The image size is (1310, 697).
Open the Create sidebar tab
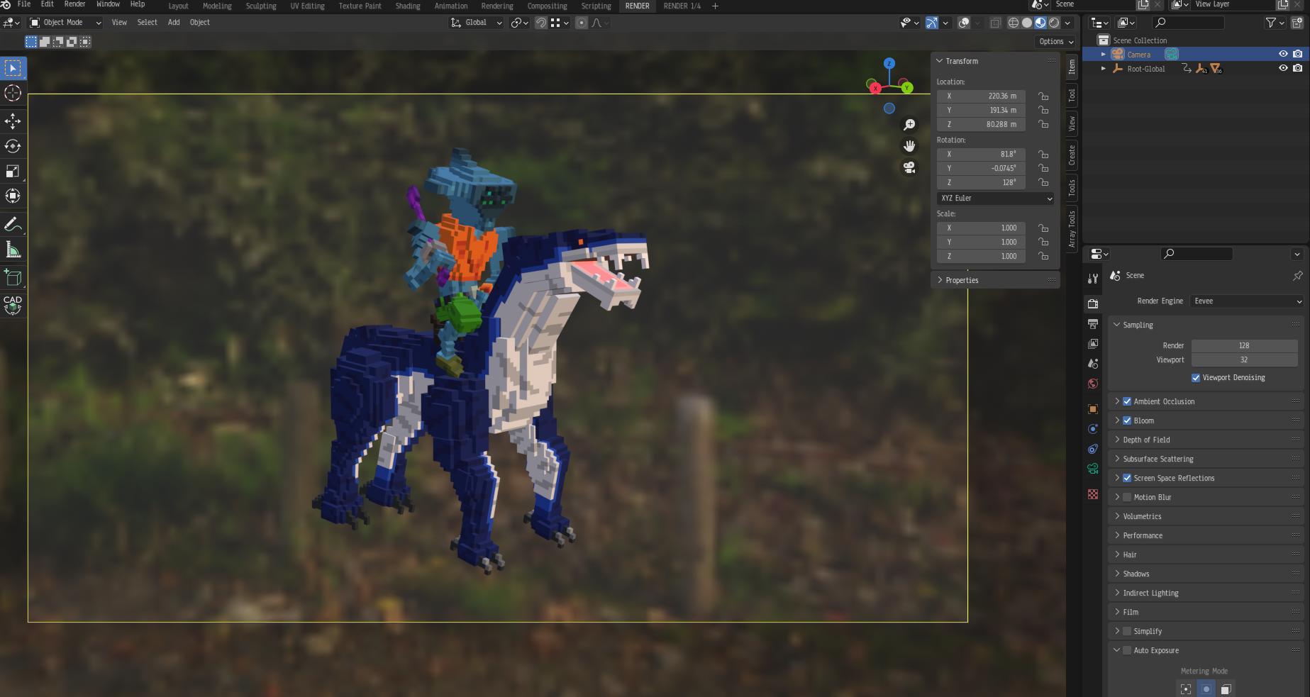point(1072,155)
